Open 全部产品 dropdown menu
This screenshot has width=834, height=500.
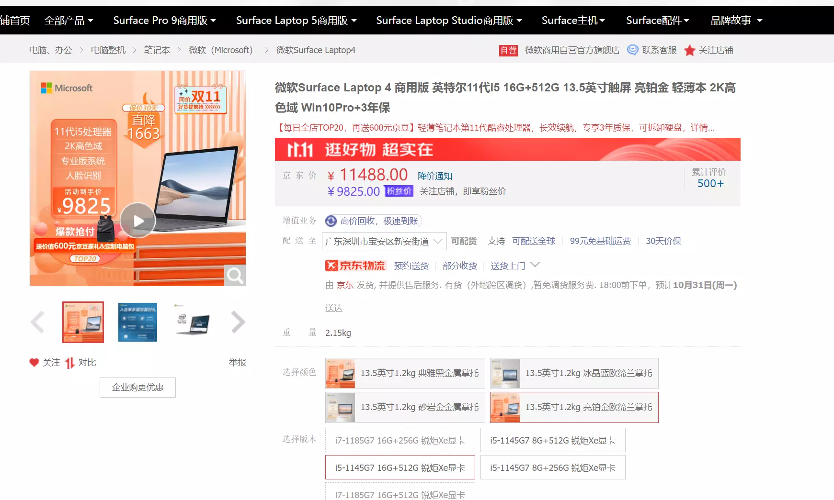click(x=69, y=21)
